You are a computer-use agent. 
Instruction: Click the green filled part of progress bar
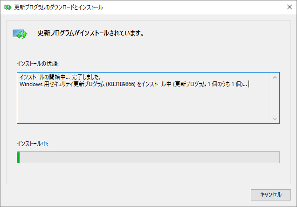[x=18, y=157]
